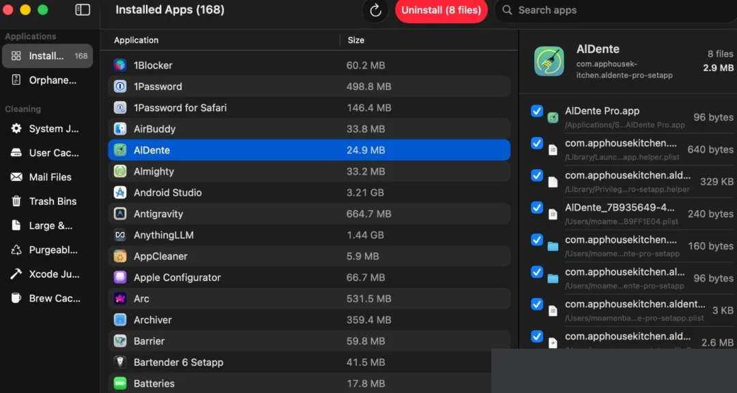Click the "Installed Apps (168)" title
The image size is (737, 393).
[x=170, y=10]
